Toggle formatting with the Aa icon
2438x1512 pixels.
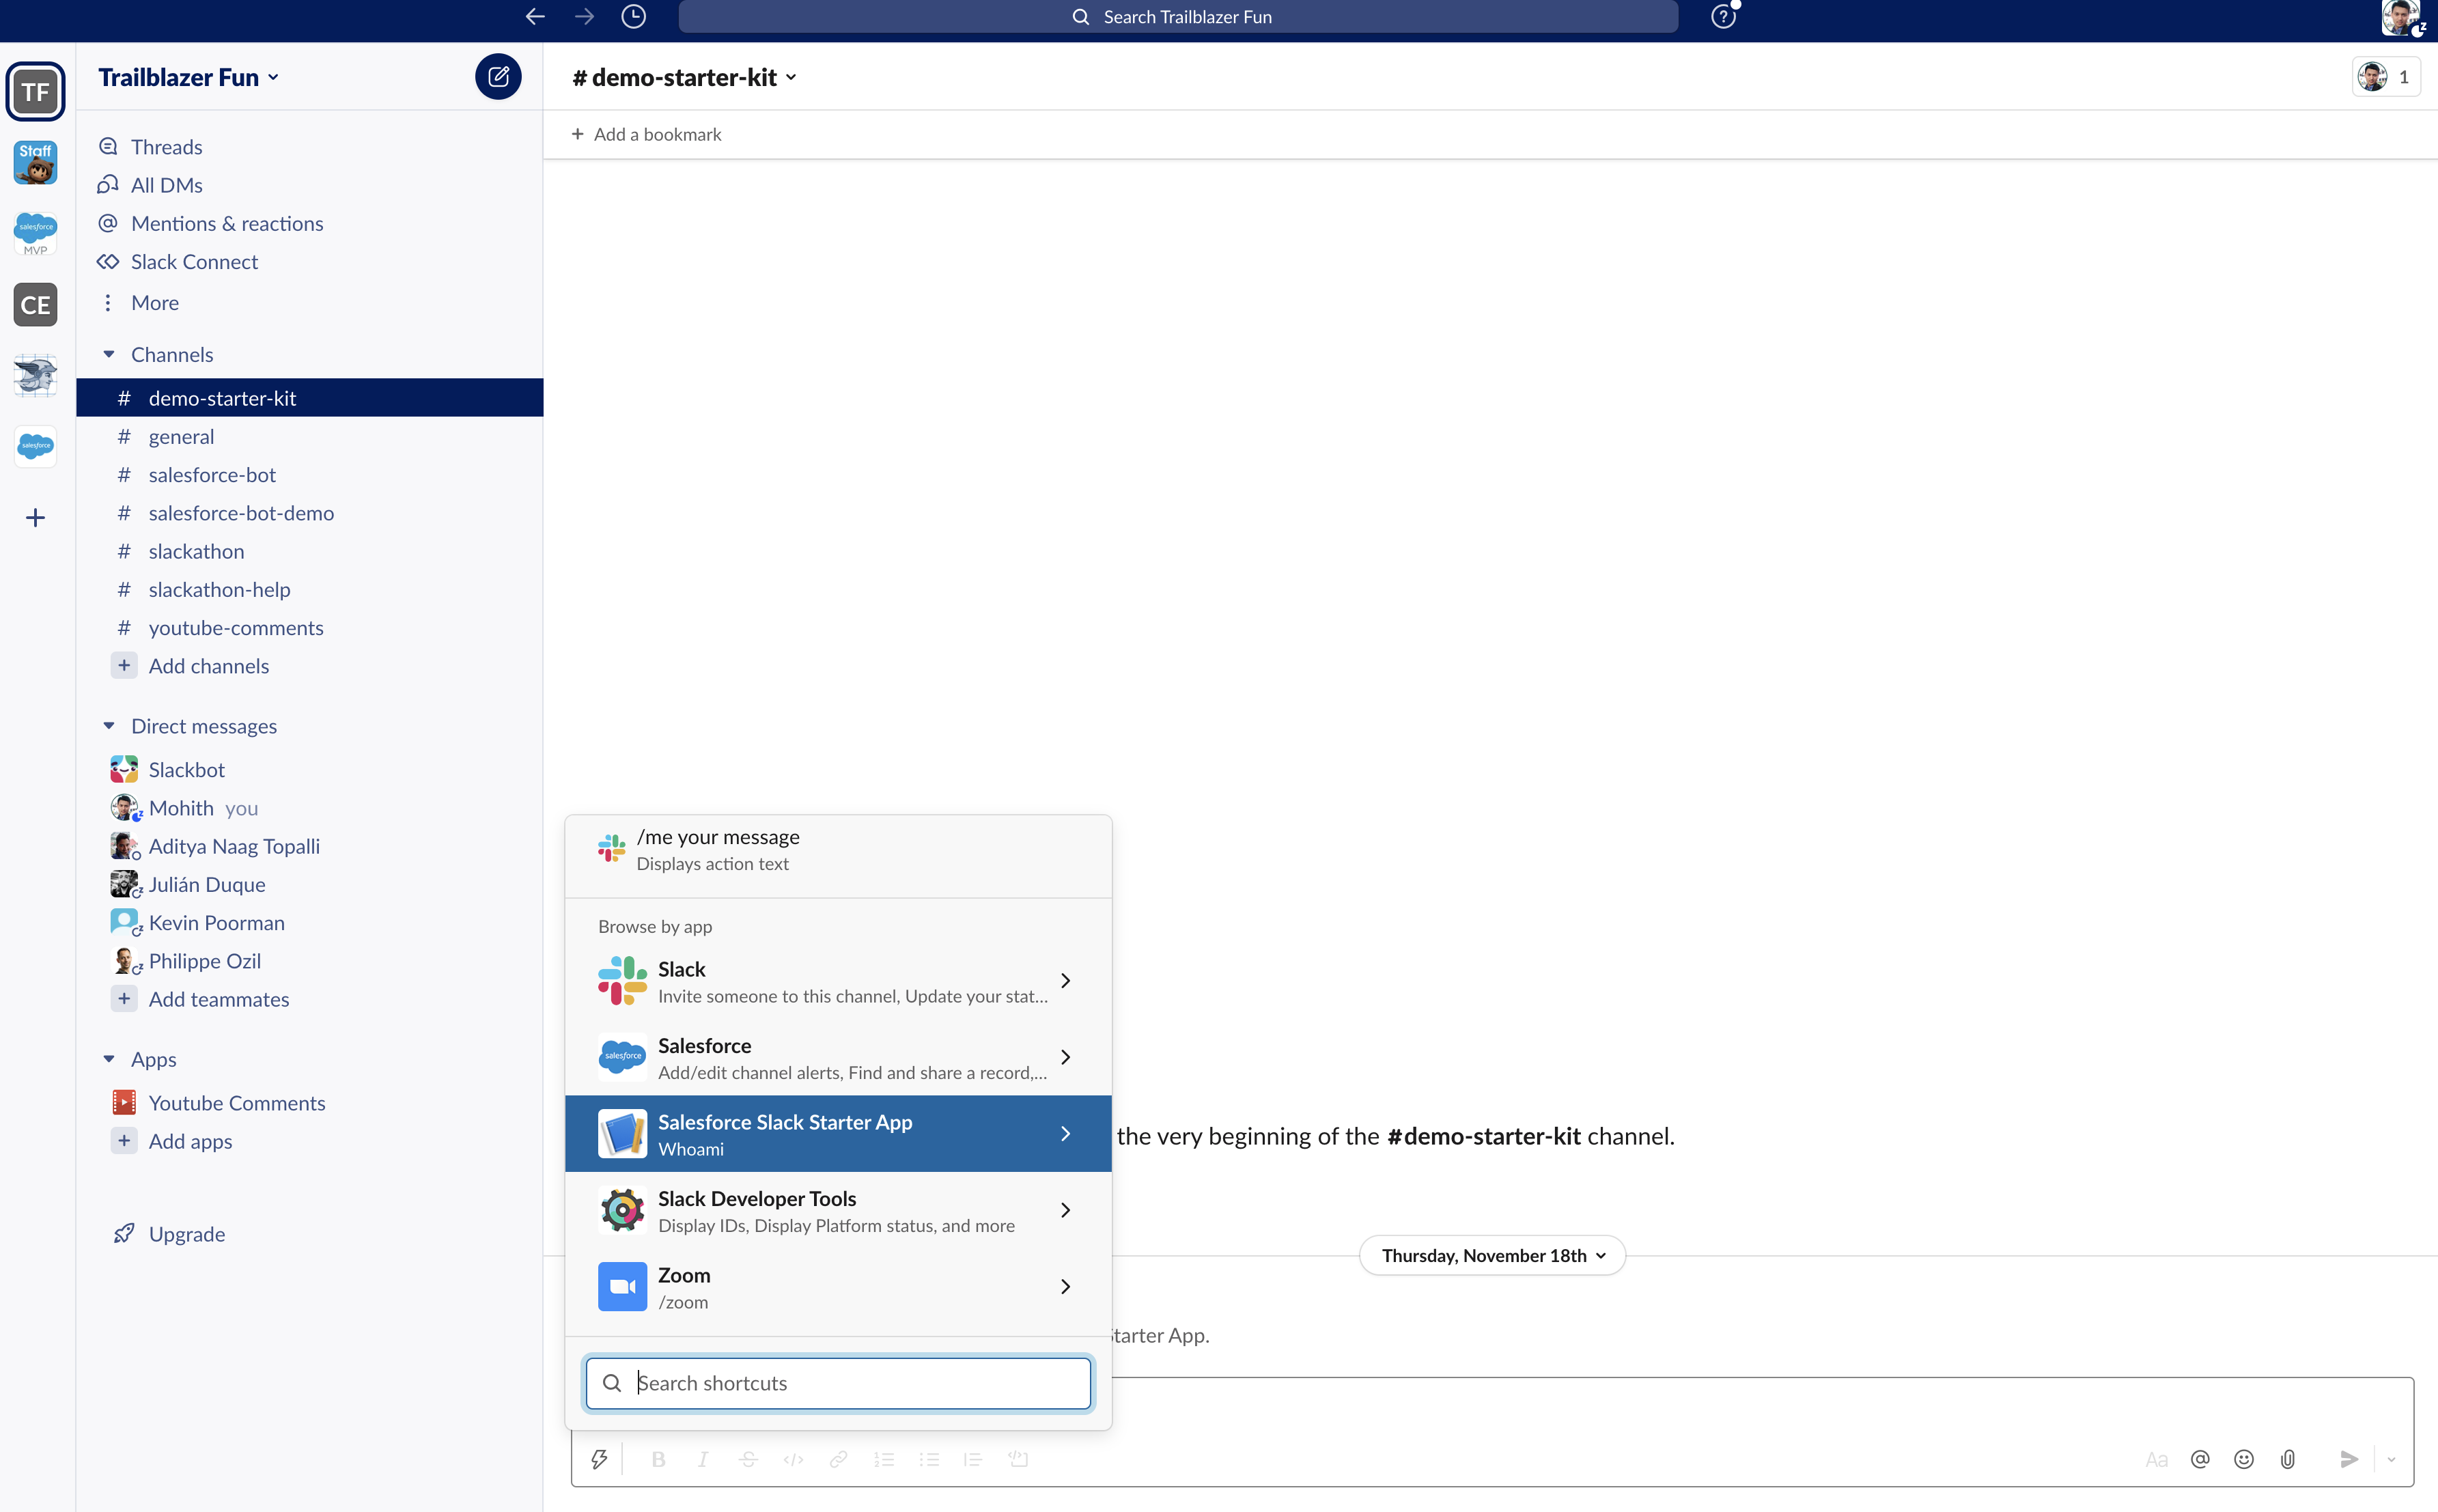tap(2156, 1459)
